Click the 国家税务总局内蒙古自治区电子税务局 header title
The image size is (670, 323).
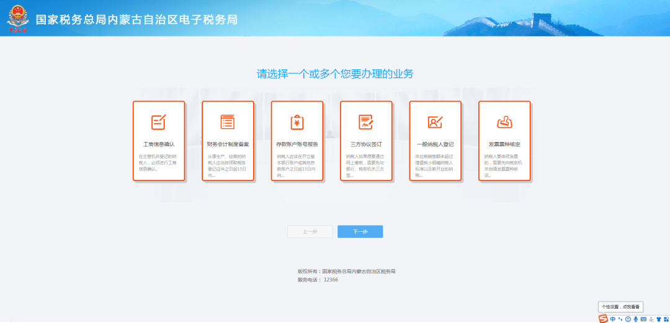pos(136,20)
